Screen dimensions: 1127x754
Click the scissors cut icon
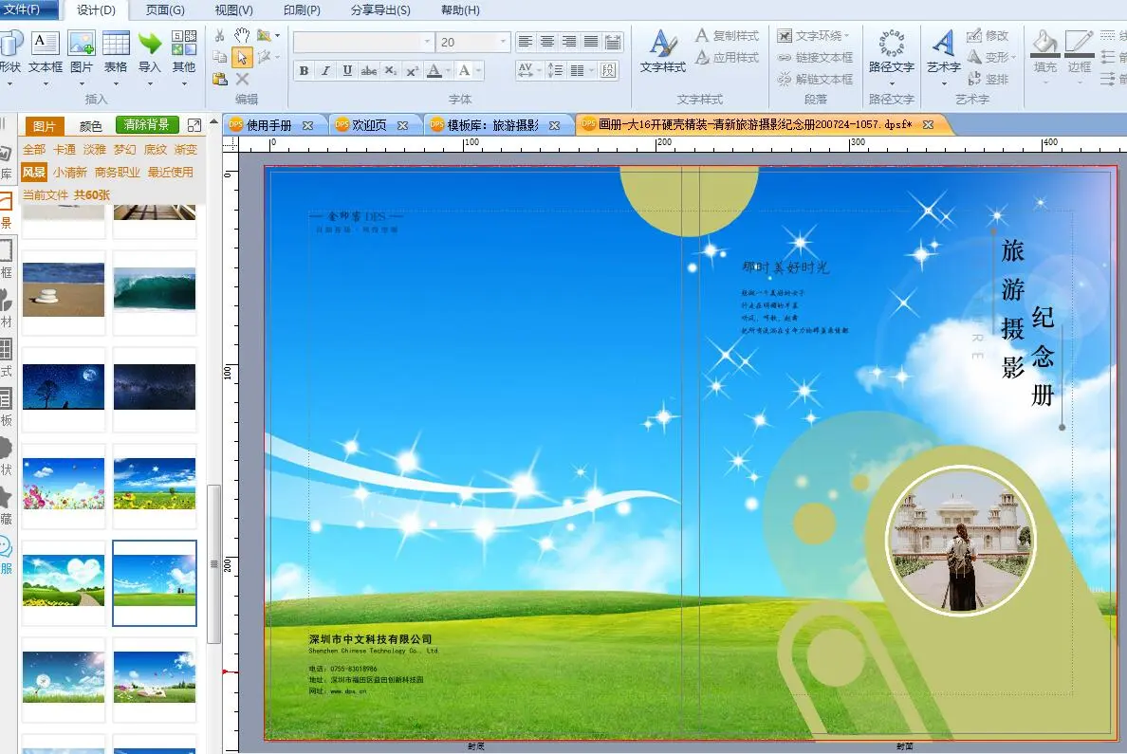(220, 35)
